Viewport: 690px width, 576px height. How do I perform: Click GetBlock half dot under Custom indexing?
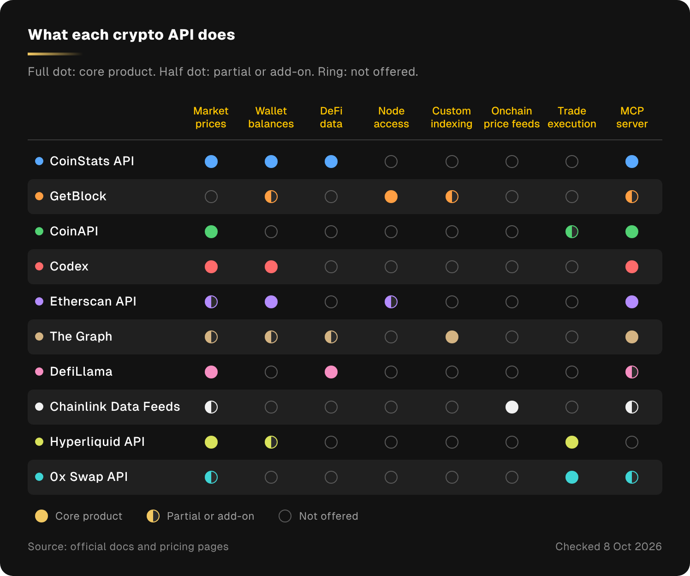coord(452,197)
